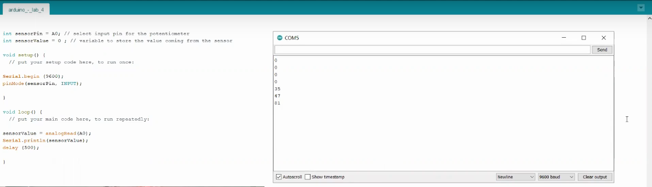Viewport: 652px width, 187px height.
Task: Click the serial output value 81
Action: 277,103
